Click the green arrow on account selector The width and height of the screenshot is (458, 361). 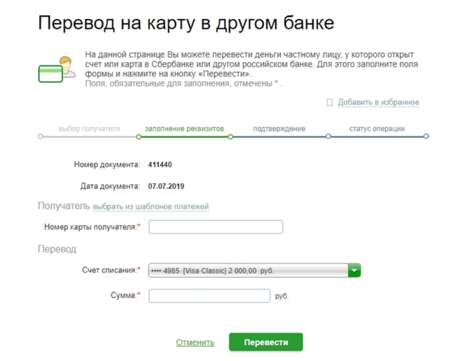(x=354, y=270)
